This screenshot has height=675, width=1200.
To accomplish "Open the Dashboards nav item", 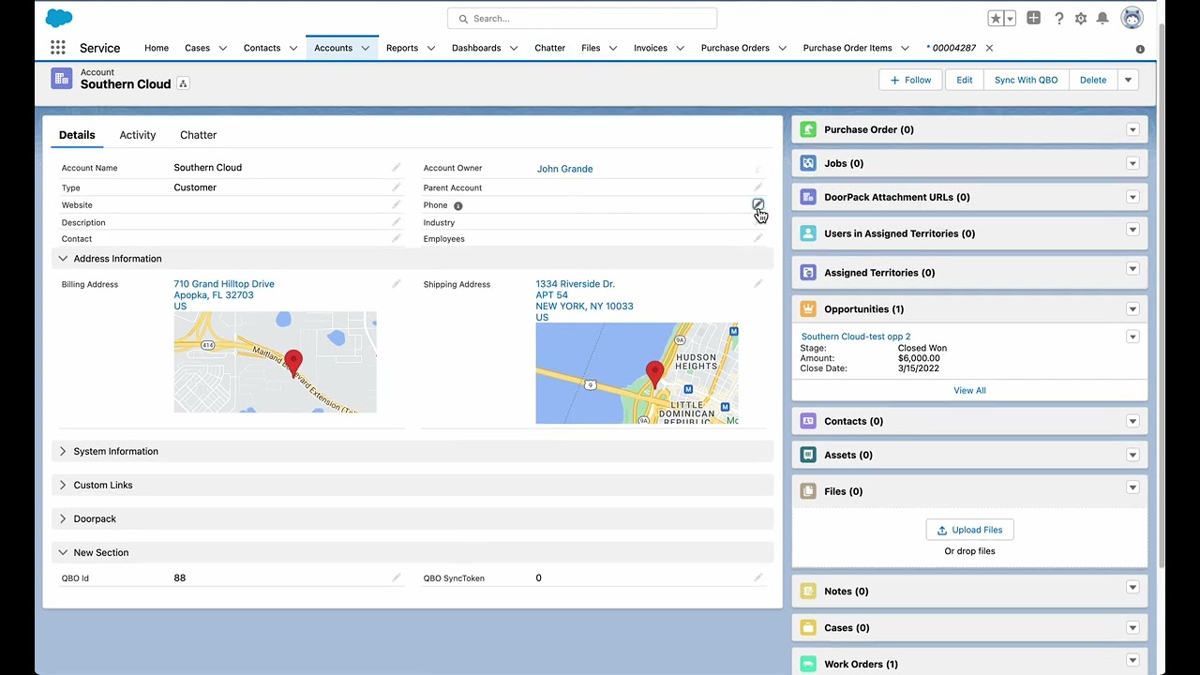I will tap(476, 48).
